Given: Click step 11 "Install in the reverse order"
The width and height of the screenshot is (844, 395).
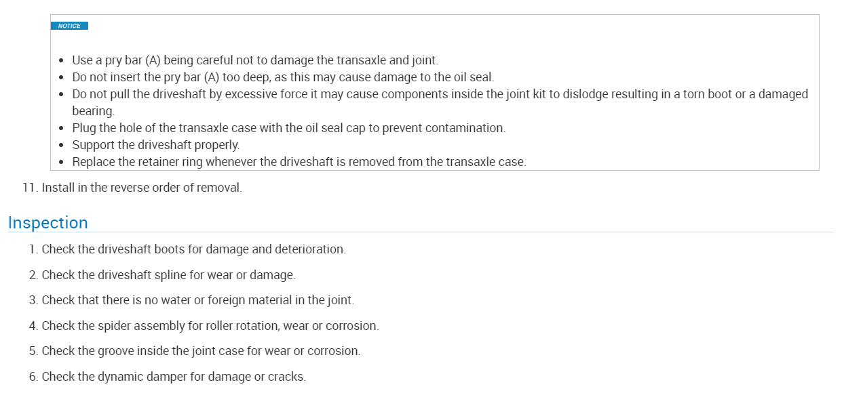Looking at the screenshot, I should [141, 188].
